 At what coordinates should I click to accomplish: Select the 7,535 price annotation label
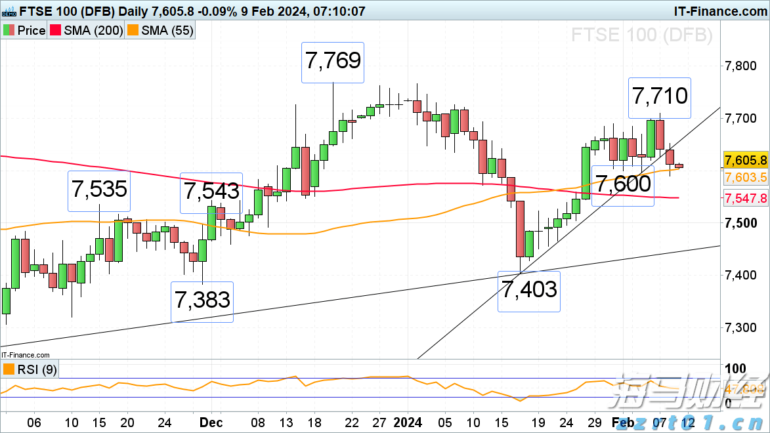[x=99, y=191]
